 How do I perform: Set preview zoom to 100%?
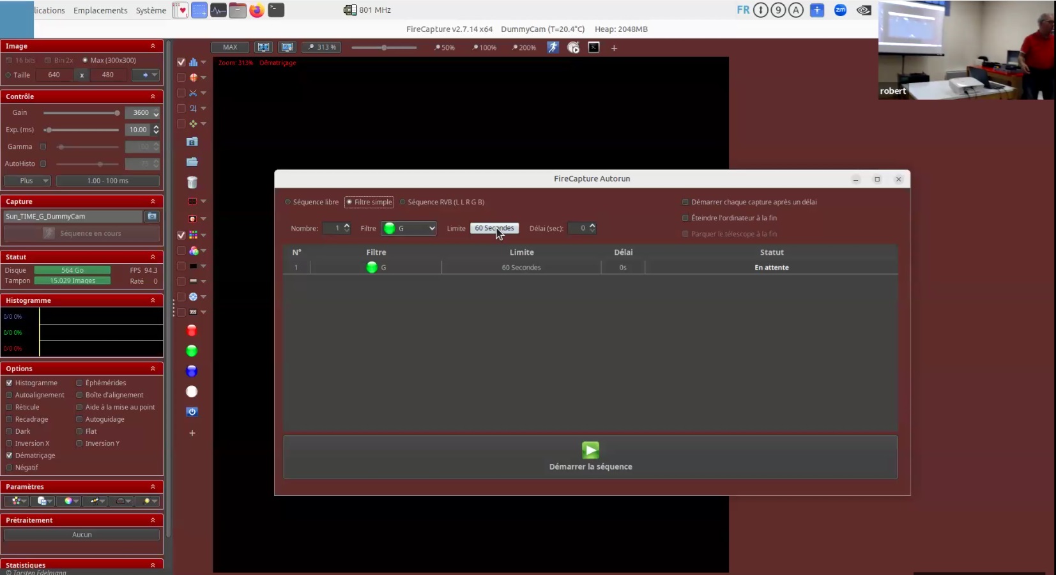click(x=484, y=48)
